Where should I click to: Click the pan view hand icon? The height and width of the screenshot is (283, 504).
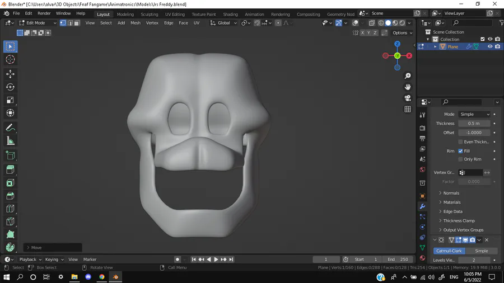coord(408,87)
